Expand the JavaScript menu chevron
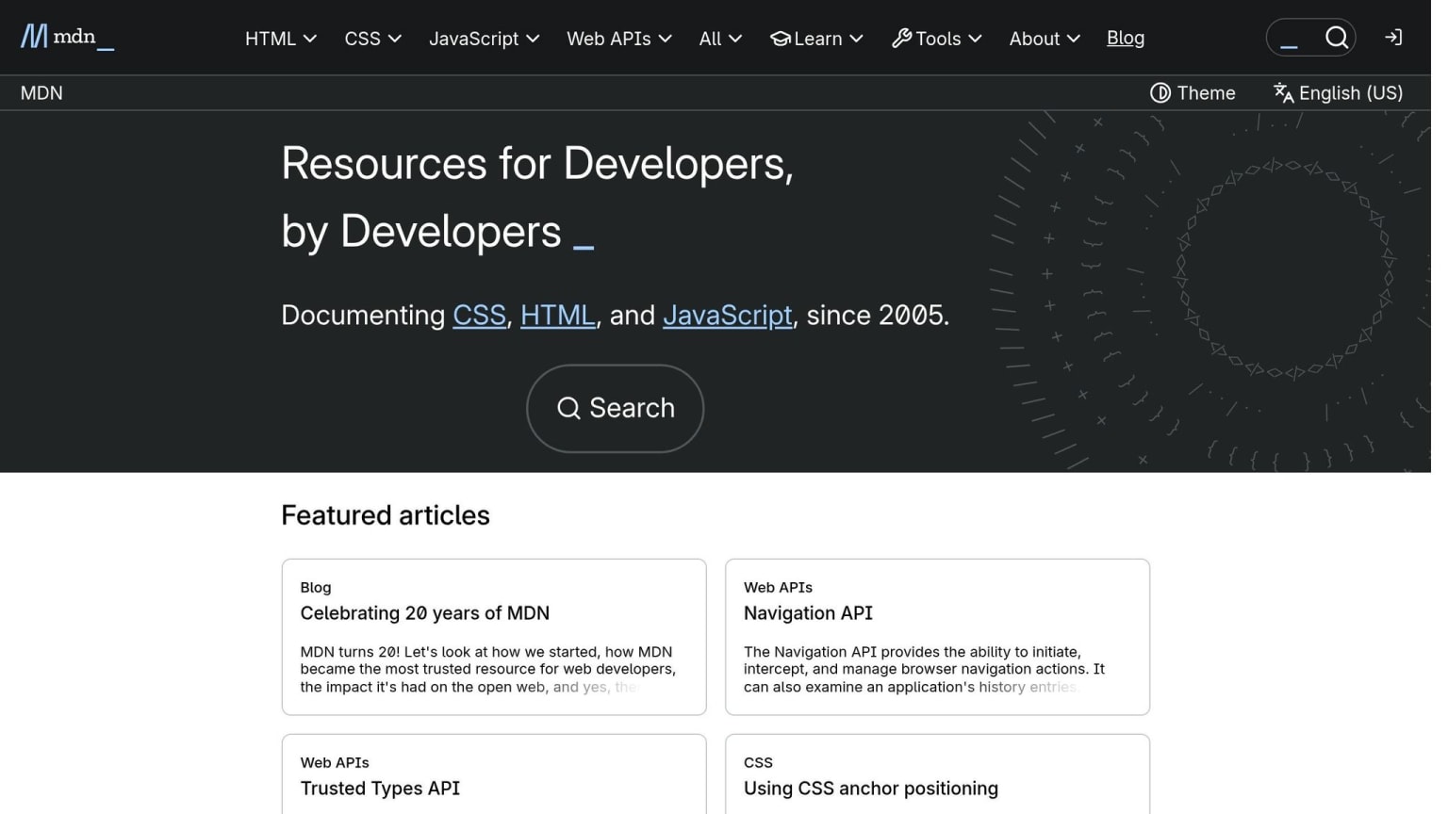 (533, 39)
